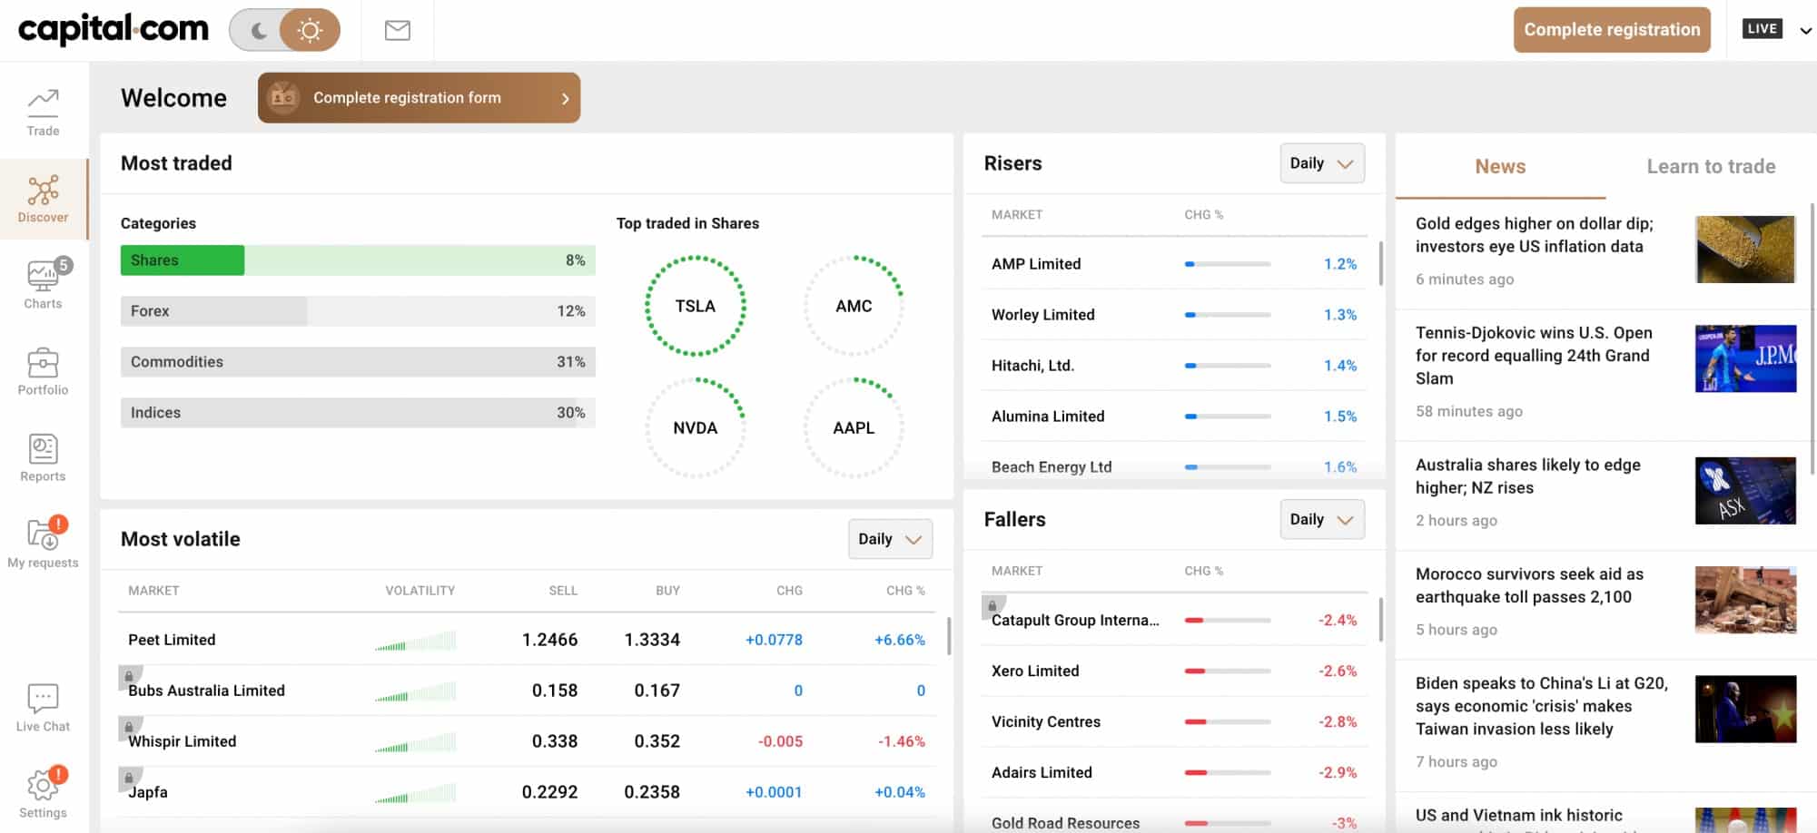The width and height of the screenshot is (1817, 833).
Task: Click the arrow on Complete registration form banner
Action: [x=565, y=98]
